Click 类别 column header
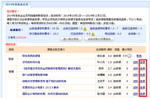Screen dimensions: 150x98 click(x=11, y=50)
